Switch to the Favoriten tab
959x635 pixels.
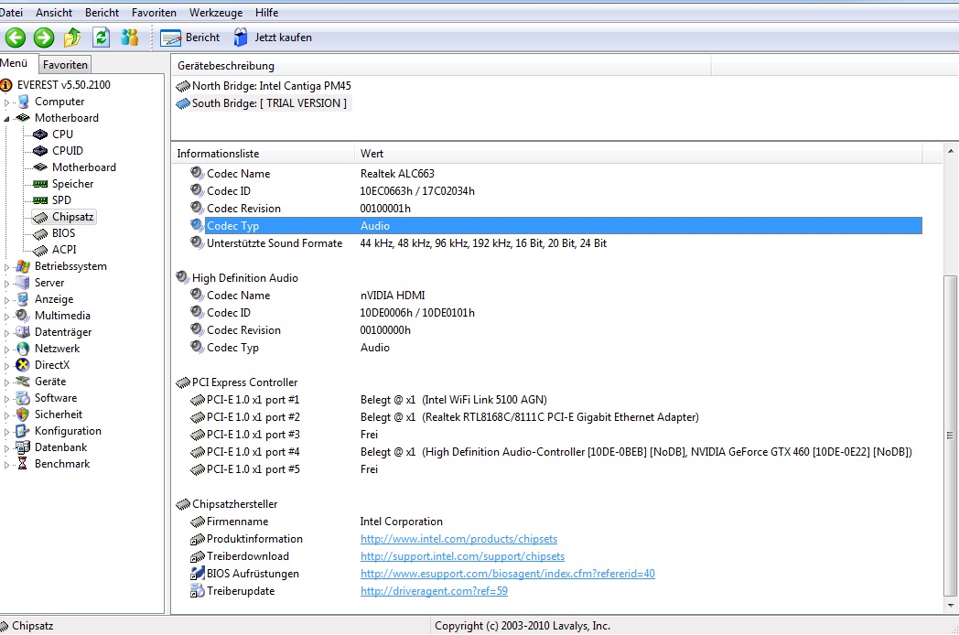pyautogui.click(x=65, y=64)
